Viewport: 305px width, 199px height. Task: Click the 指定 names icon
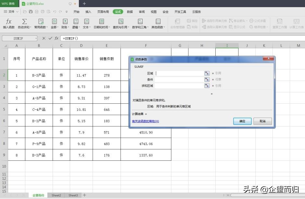(189, 20)
